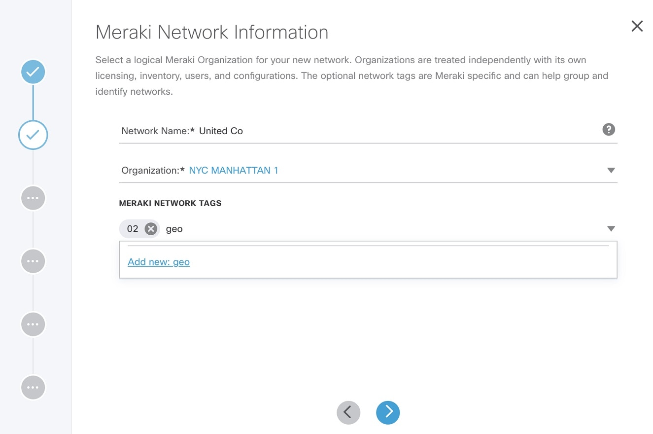Close the Meraki Network Information dialog
The image size is (653, 434).
[x=637, y=26]
